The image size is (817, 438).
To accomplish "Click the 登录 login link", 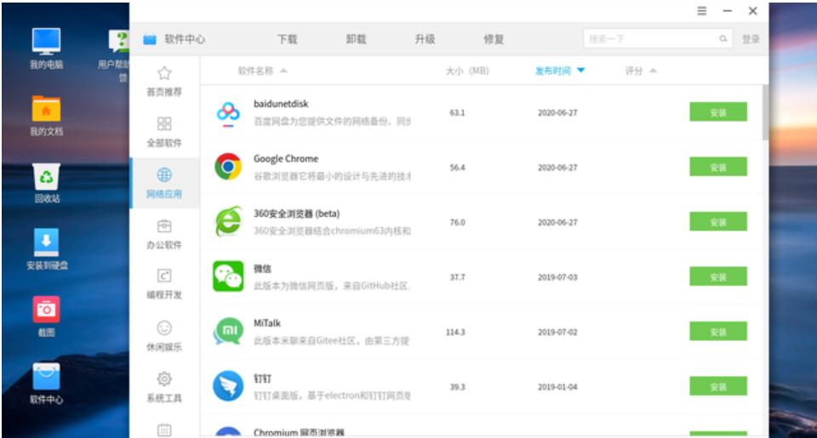I will pos(751,39).
